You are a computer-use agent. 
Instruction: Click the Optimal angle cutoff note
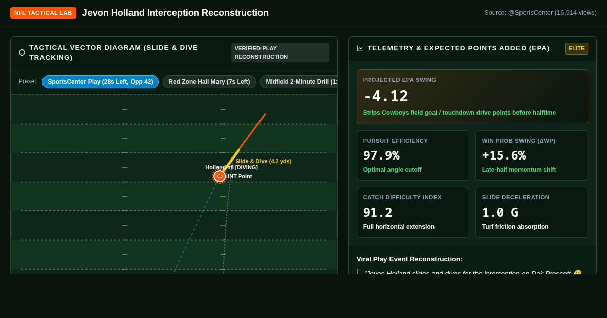(x=393, y=170)
